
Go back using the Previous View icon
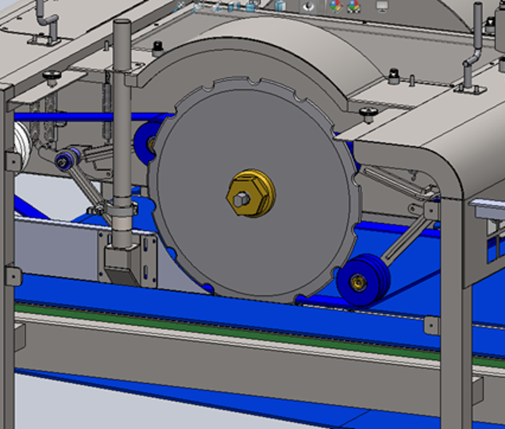pyautogui.click(x=218, y=7)
